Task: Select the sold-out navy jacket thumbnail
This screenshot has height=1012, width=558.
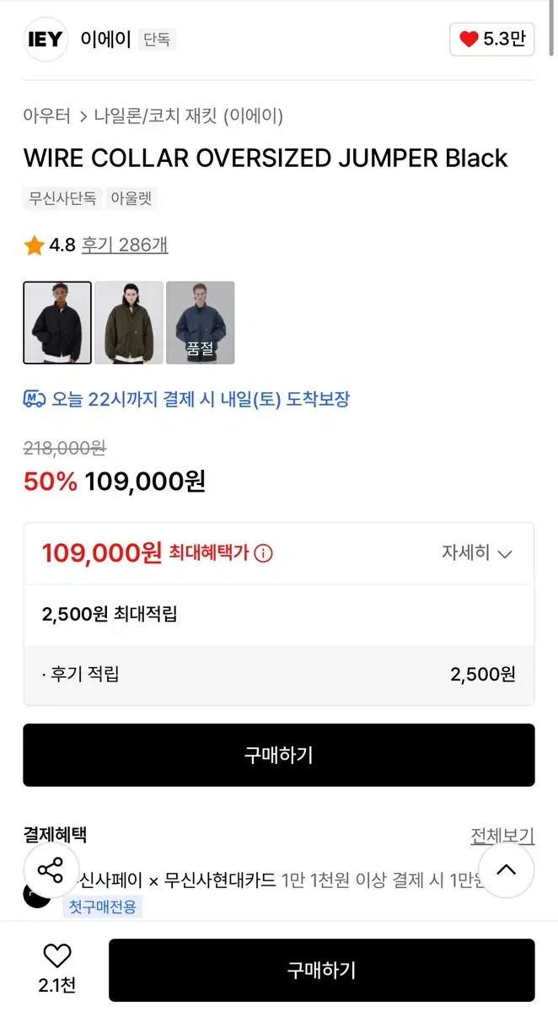Action: click(x=201, y=323)
